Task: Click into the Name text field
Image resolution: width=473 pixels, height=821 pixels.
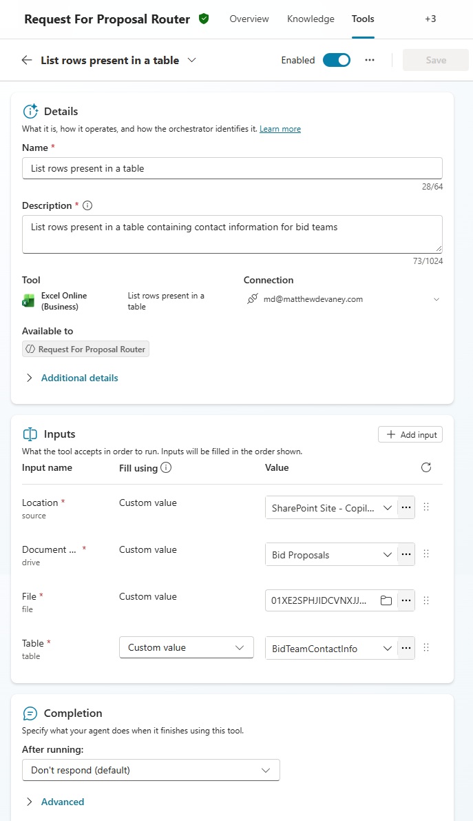Action: 232,168
